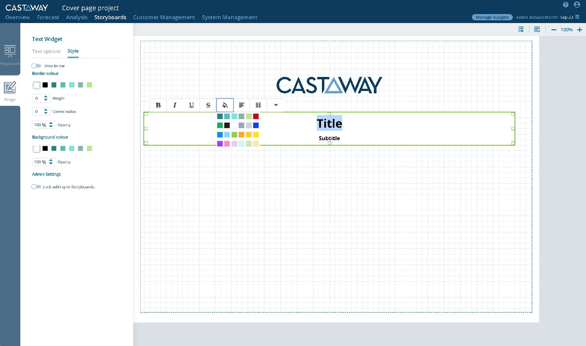
Task: Zoom out with the minus icon
Action: tap(554, 30)
